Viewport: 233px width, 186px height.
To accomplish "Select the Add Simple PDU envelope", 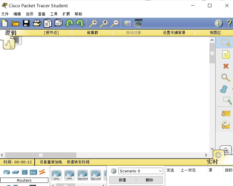I will tap(226, 113).
